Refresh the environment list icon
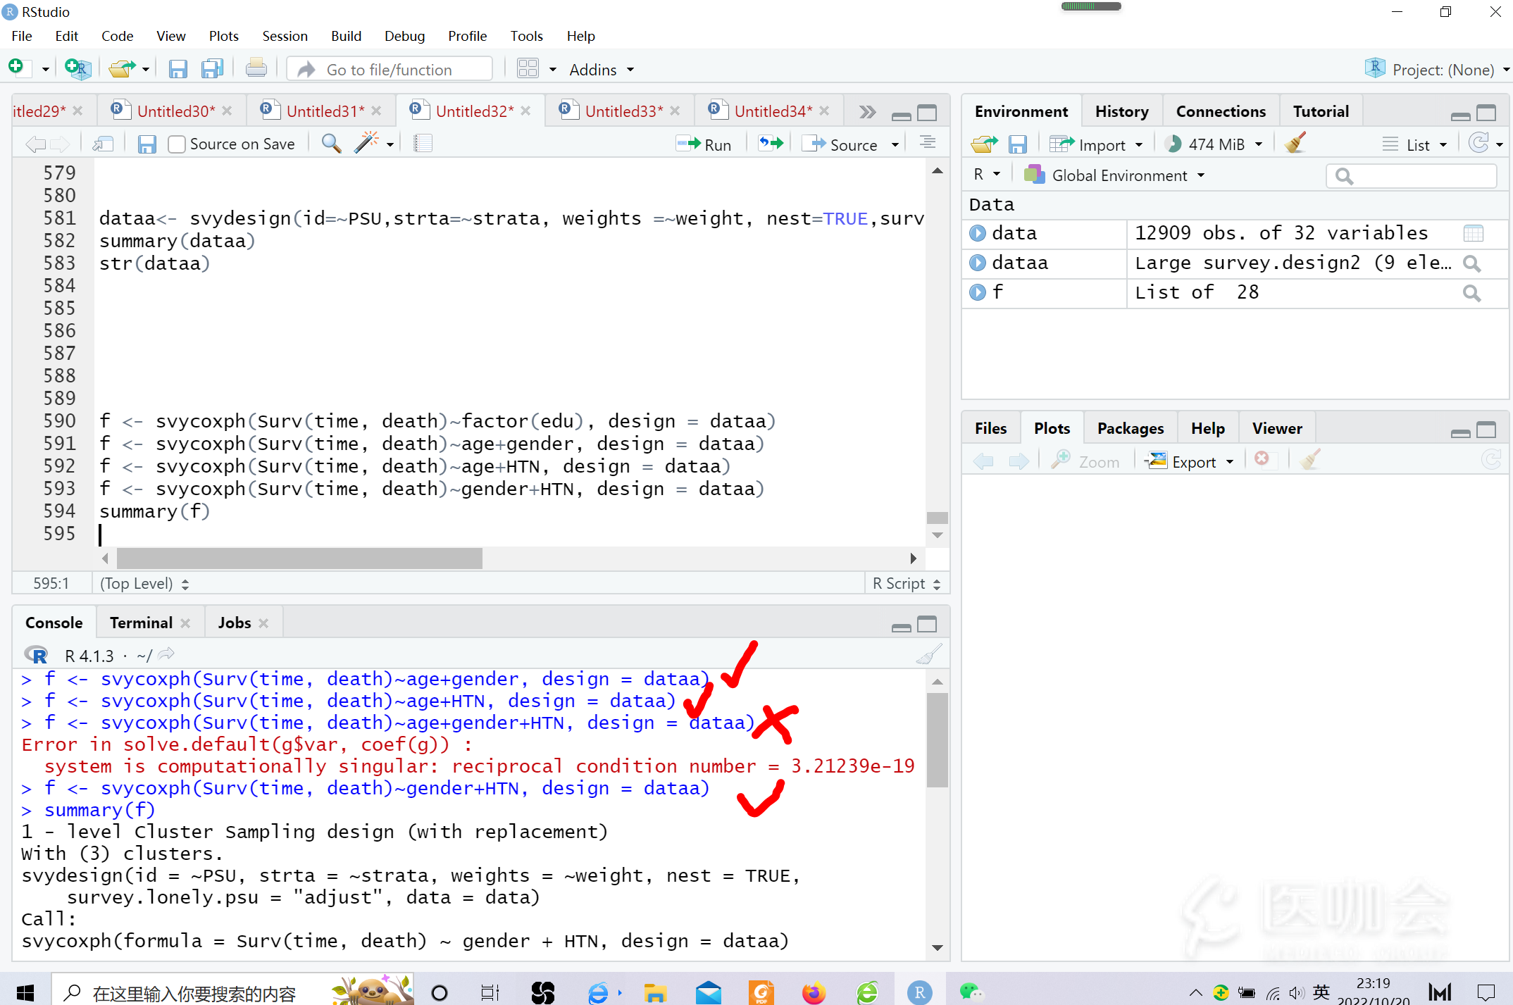The image size is (1513, 1005). coord(1478,143)
